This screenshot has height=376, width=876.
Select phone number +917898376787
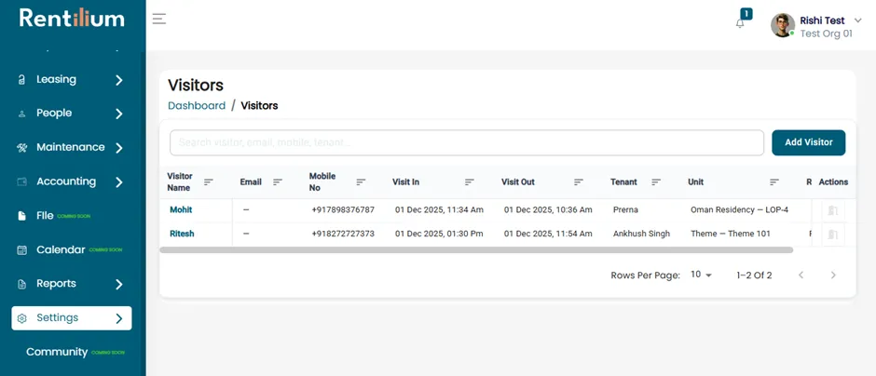point(343,209)
